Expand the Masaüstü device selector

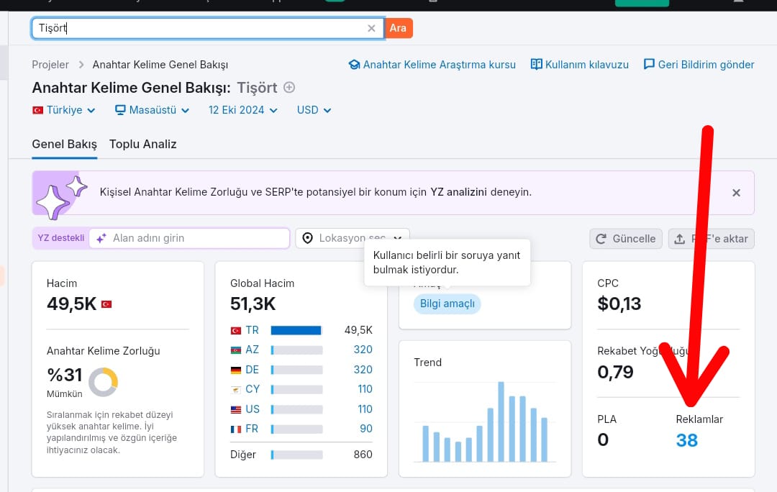pyautogui.click(x=152, y=110)
